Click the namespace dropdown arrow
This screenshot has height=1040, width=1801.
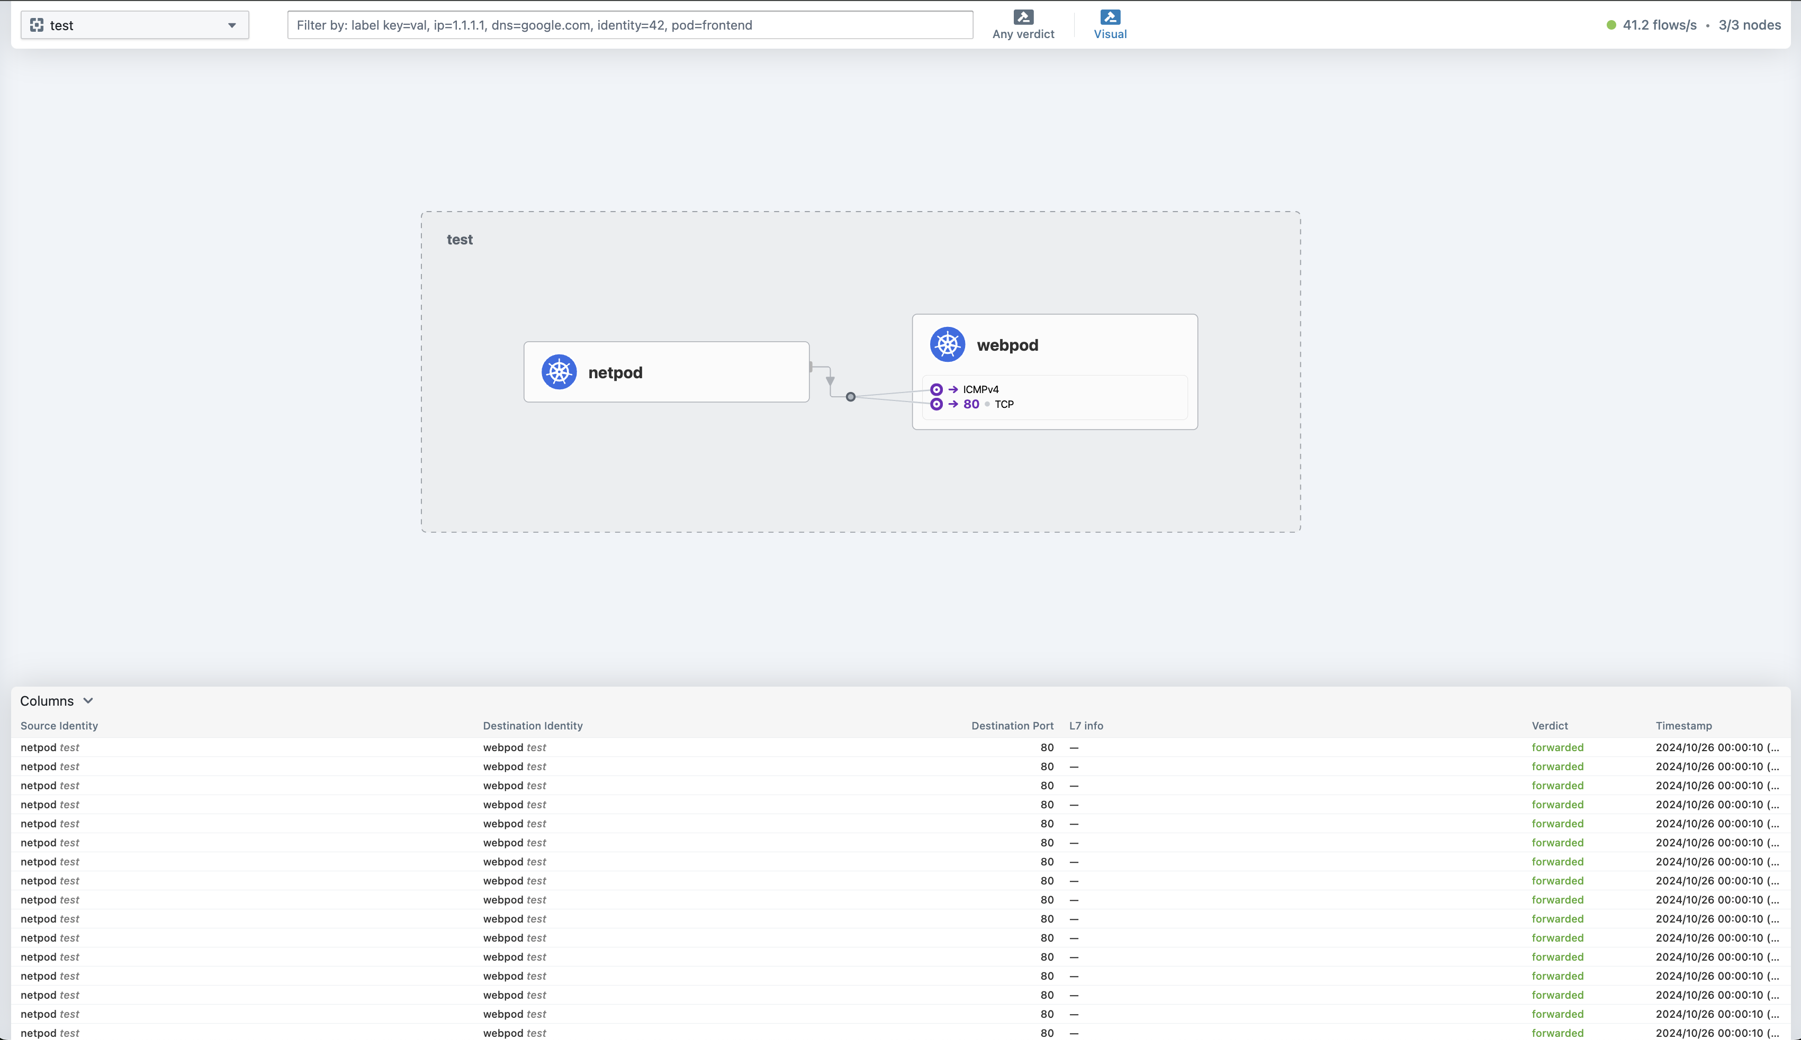point(231,25)
